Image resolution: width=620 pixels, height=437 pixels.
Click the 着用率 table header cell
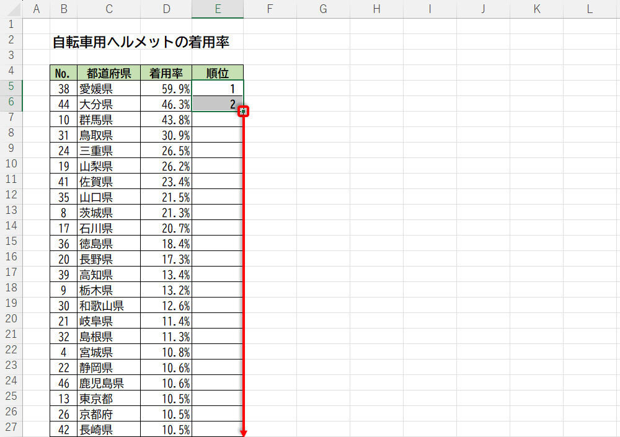tap(166, 73)
